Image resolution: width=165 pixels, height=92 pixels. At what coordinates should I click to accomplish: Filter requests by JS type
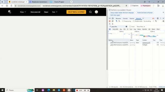tap(128, 29)
